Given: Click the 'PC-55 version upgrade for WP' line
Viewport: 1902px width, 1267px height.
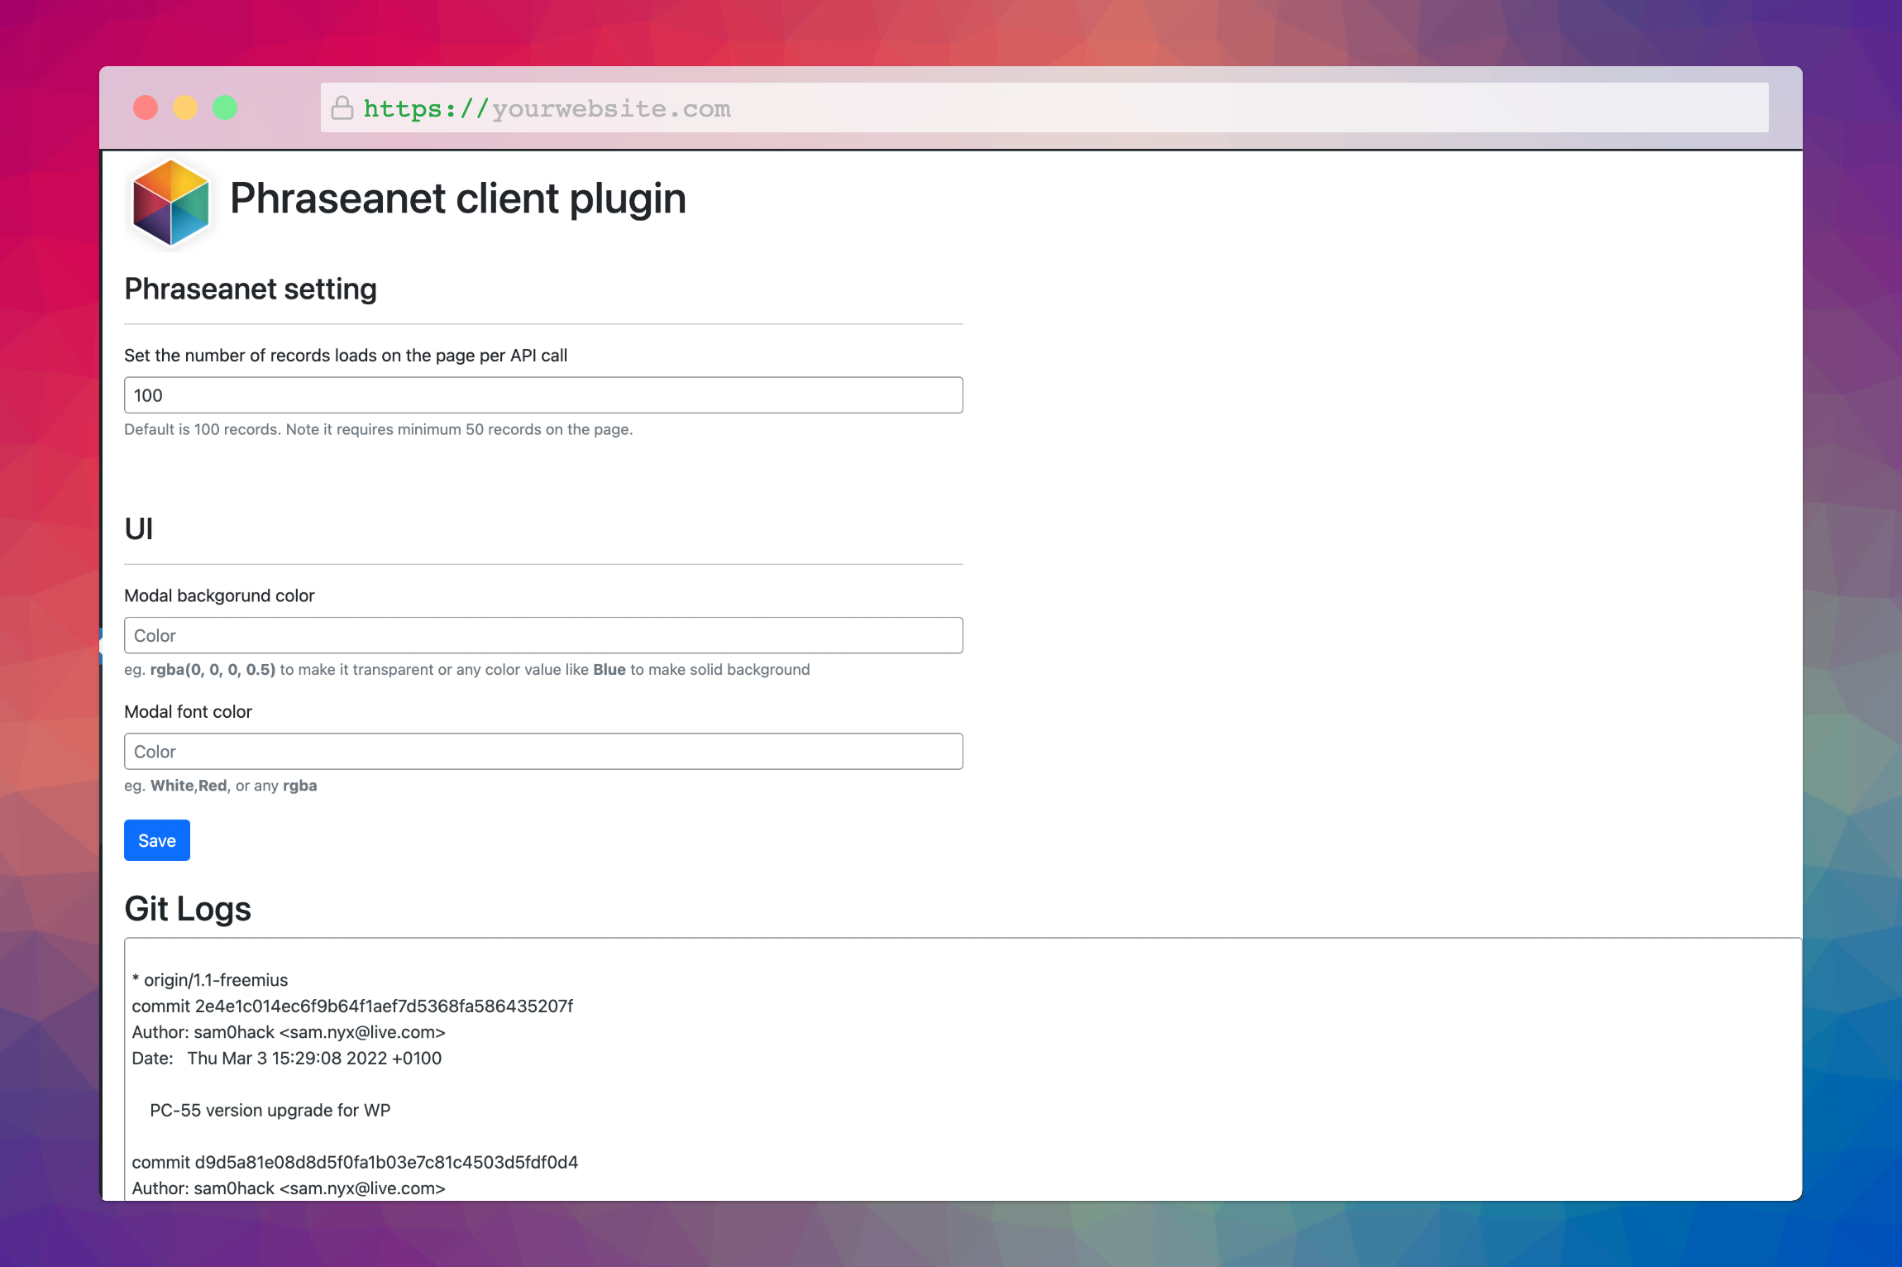Looking at the screenshot, I should click(x=270, y=1111).
